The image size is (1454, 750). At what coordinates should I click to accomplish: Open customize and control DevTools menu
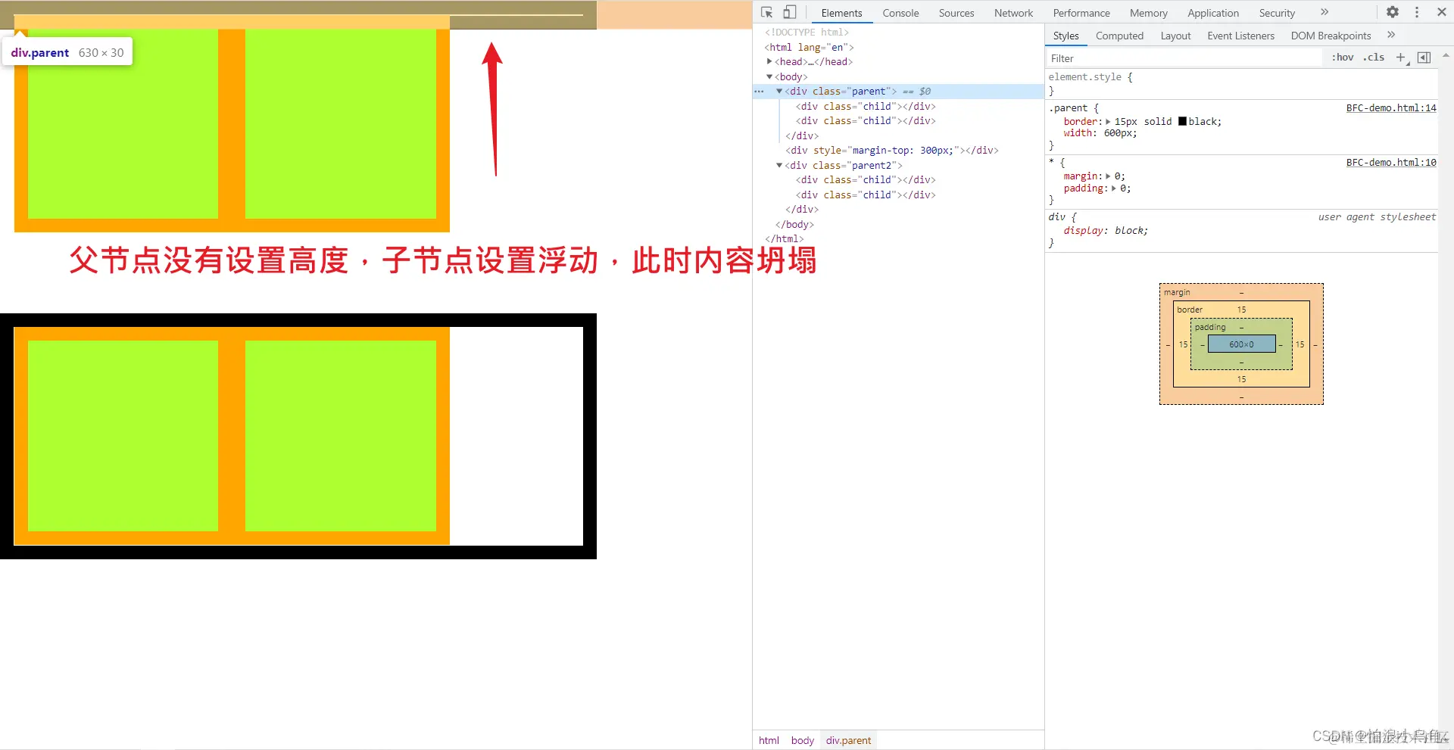(x=1417, y=12)
